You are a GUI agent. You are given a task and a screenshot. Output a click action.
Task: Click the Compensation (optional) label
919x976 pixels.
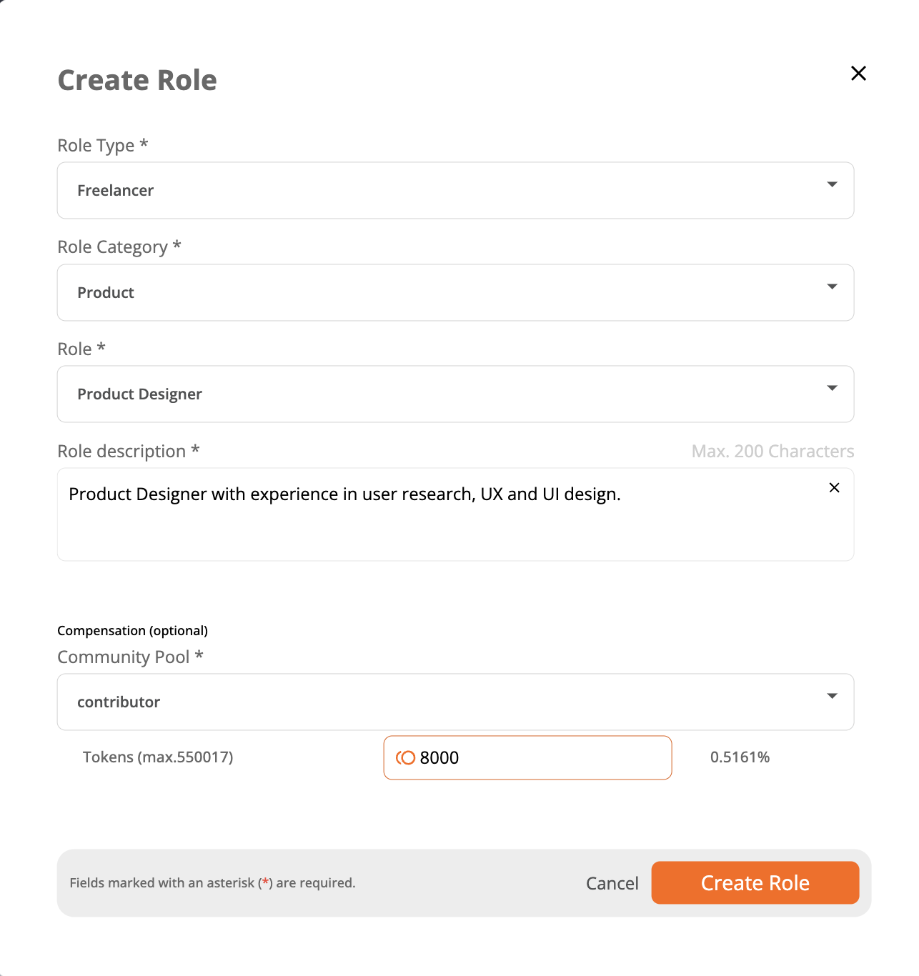coord(132,631)
